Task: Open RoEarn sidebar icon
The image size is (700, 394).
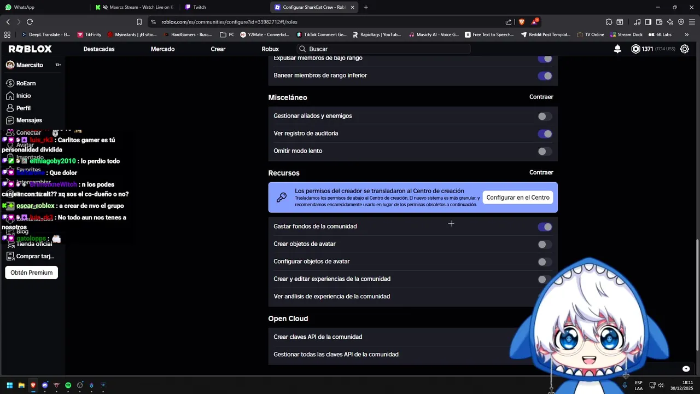Action: 10,83
